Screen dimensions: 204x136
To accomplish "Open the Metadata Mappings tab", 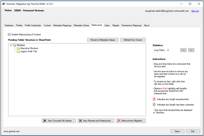I will 62,25.
